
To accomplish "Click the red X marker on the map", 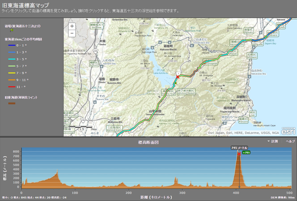I will click(x=178, y=77).
